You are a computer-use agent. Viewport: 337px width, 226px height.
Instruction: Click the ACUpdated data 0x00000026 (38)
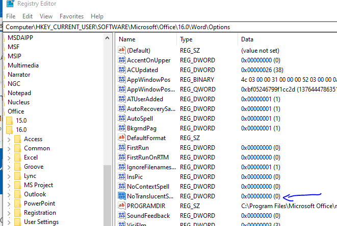(262, 70)
